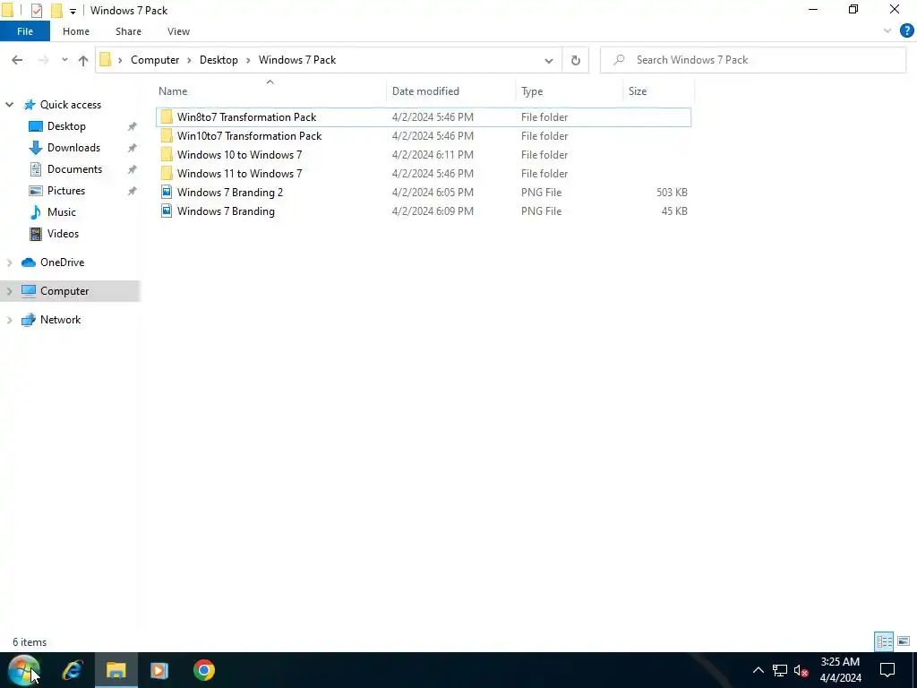
Task: Open Pictures in Quick access
Action: 65,191
